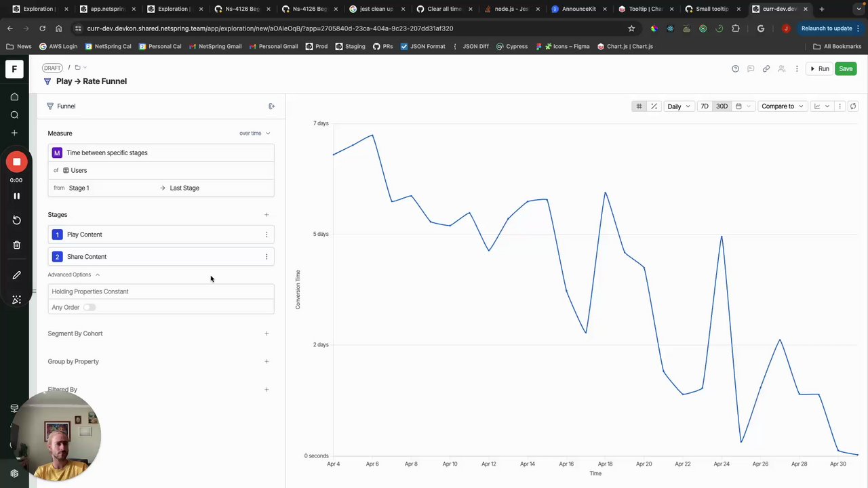Image resolution: width=868 pixels, height=488 pixels.
Task: Copy the exploration share link icon
Action: [766, 68]
